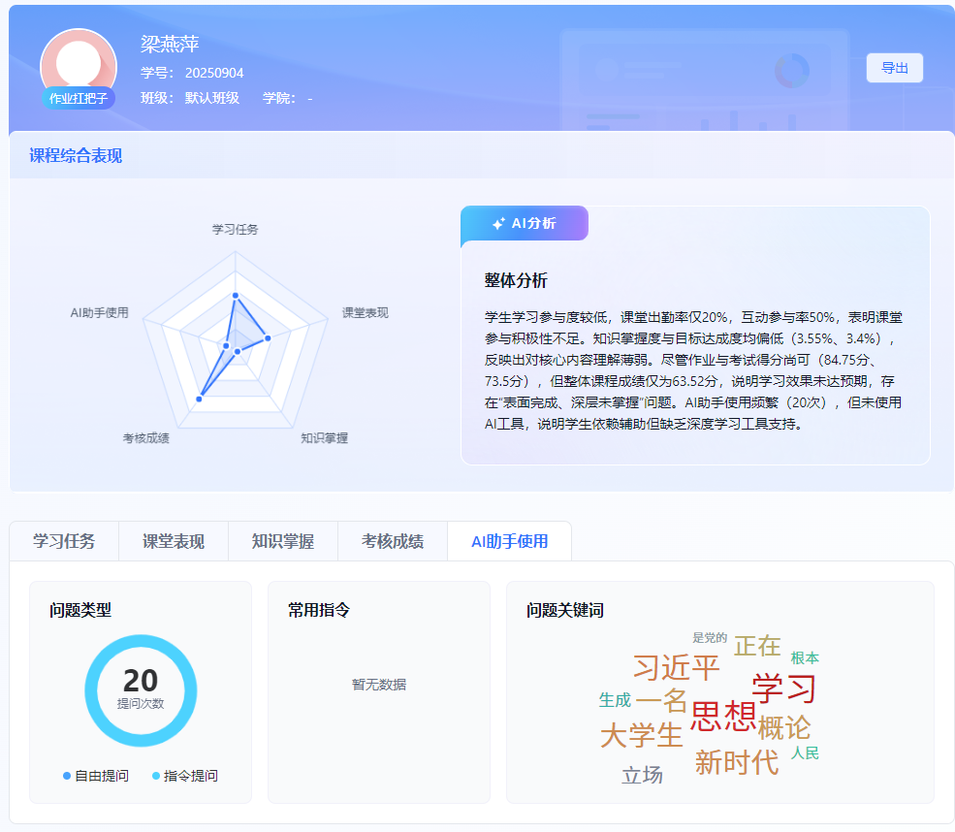Image resolution: width=955 pixels, height=832 pixels.
Task: Click the student avatar image
Action: coord(79,66)
